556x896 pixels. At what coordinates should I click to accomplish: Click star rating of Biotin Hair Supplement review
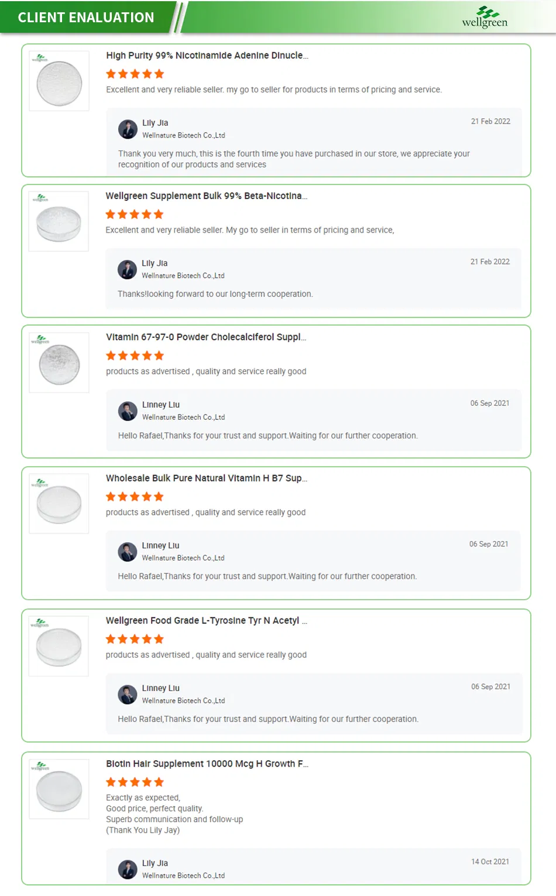pyautogui.click(x=135, y=782)
